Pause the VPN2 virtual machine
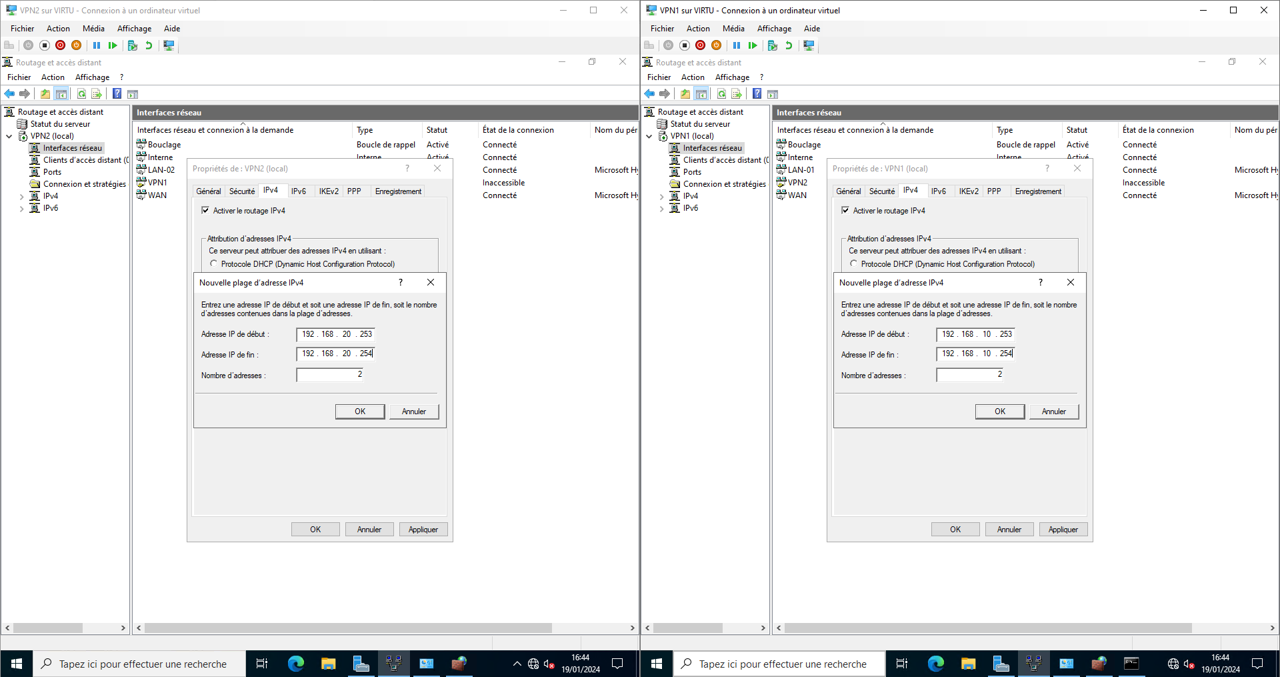Viewport: 1280px width, 677px height. point(97,45)
